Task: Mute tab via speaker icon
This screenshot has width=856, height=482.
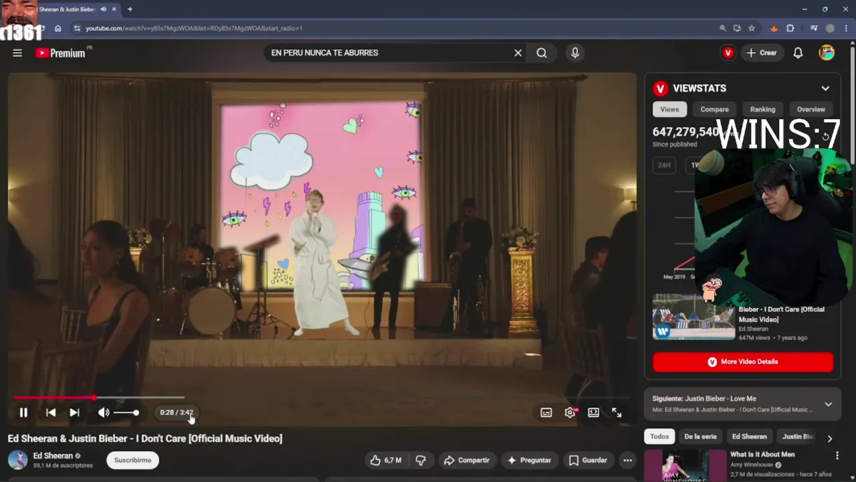Action: pos(103,9)
